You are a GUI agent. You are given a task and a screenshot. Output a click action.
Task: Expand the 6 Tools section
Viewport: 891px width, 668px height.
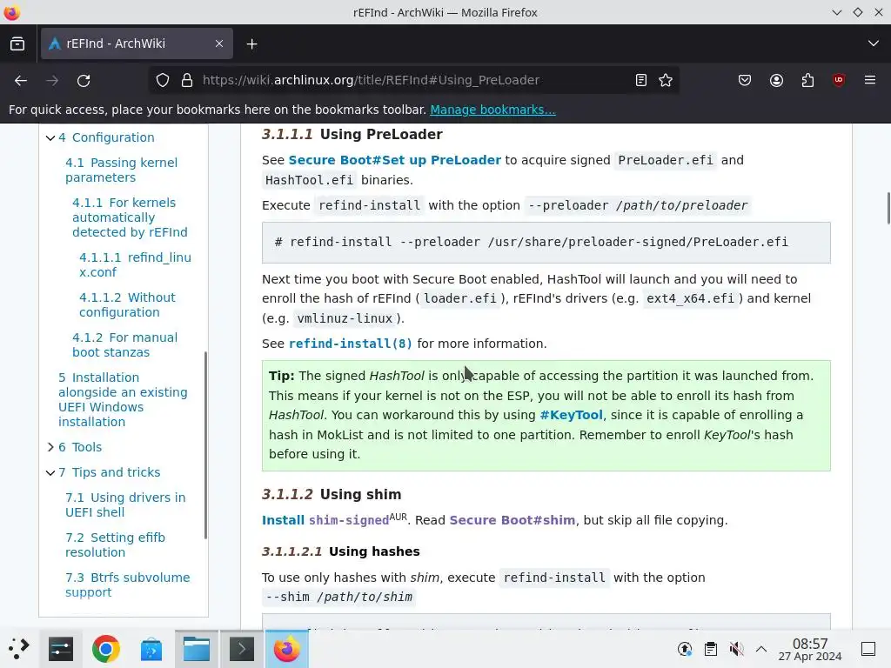click(50, 447)
